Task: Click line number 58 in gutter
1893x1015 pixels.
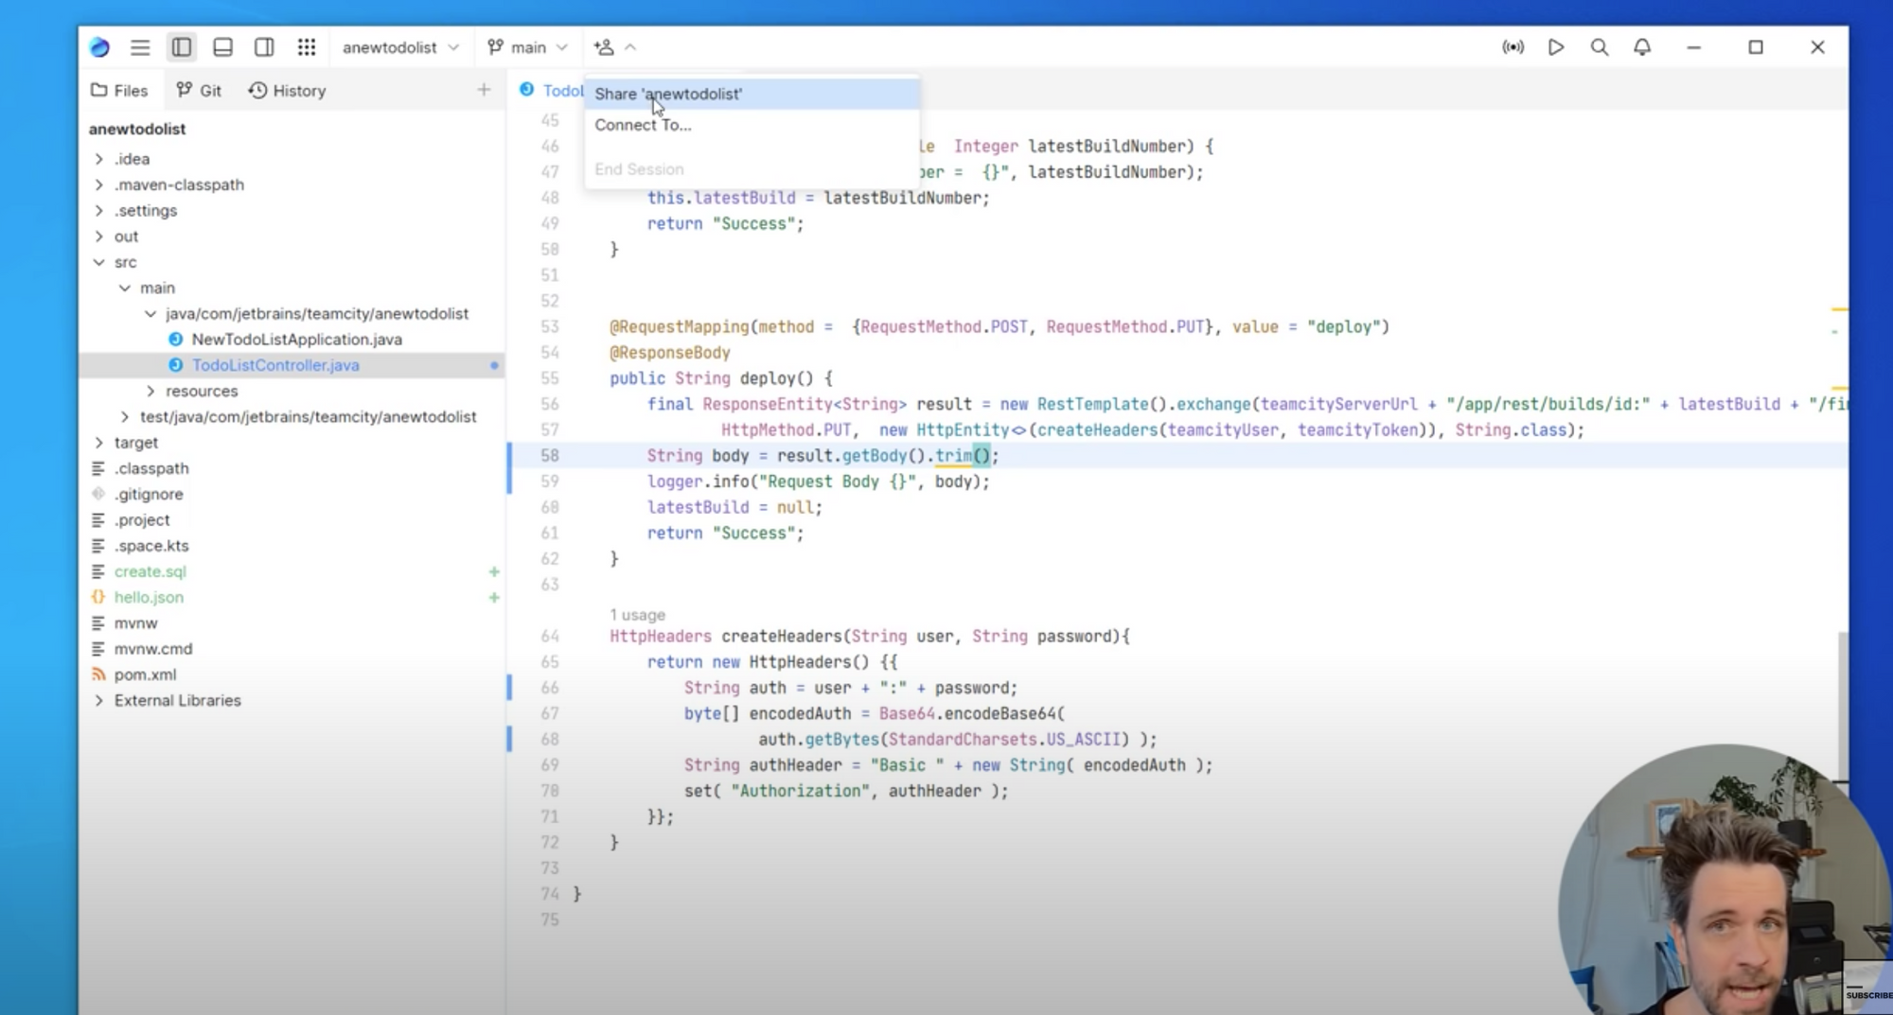Action: point(550,455)
